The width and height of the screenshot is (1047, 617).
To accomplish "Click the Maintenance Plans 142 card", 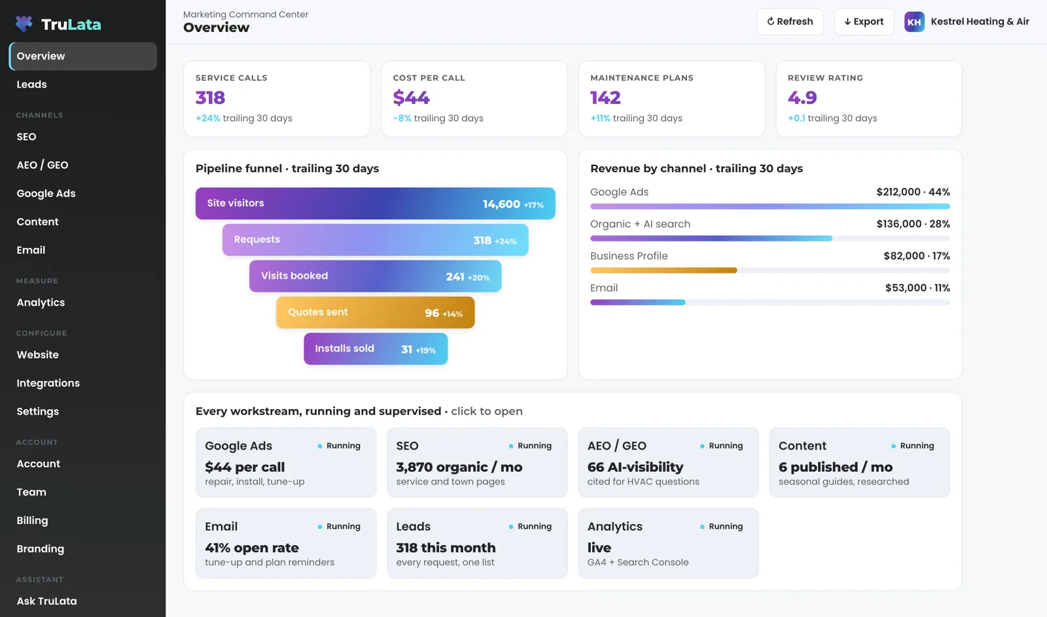I will pyautogui.click(x=671, y=99).
